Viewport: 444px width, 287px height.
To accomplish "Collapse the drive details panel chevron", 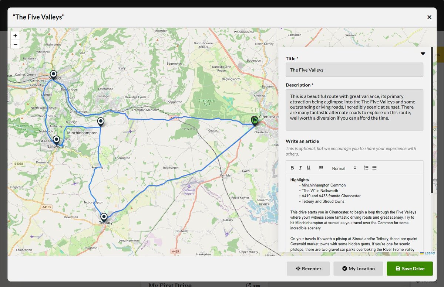I will click(423, 53).
